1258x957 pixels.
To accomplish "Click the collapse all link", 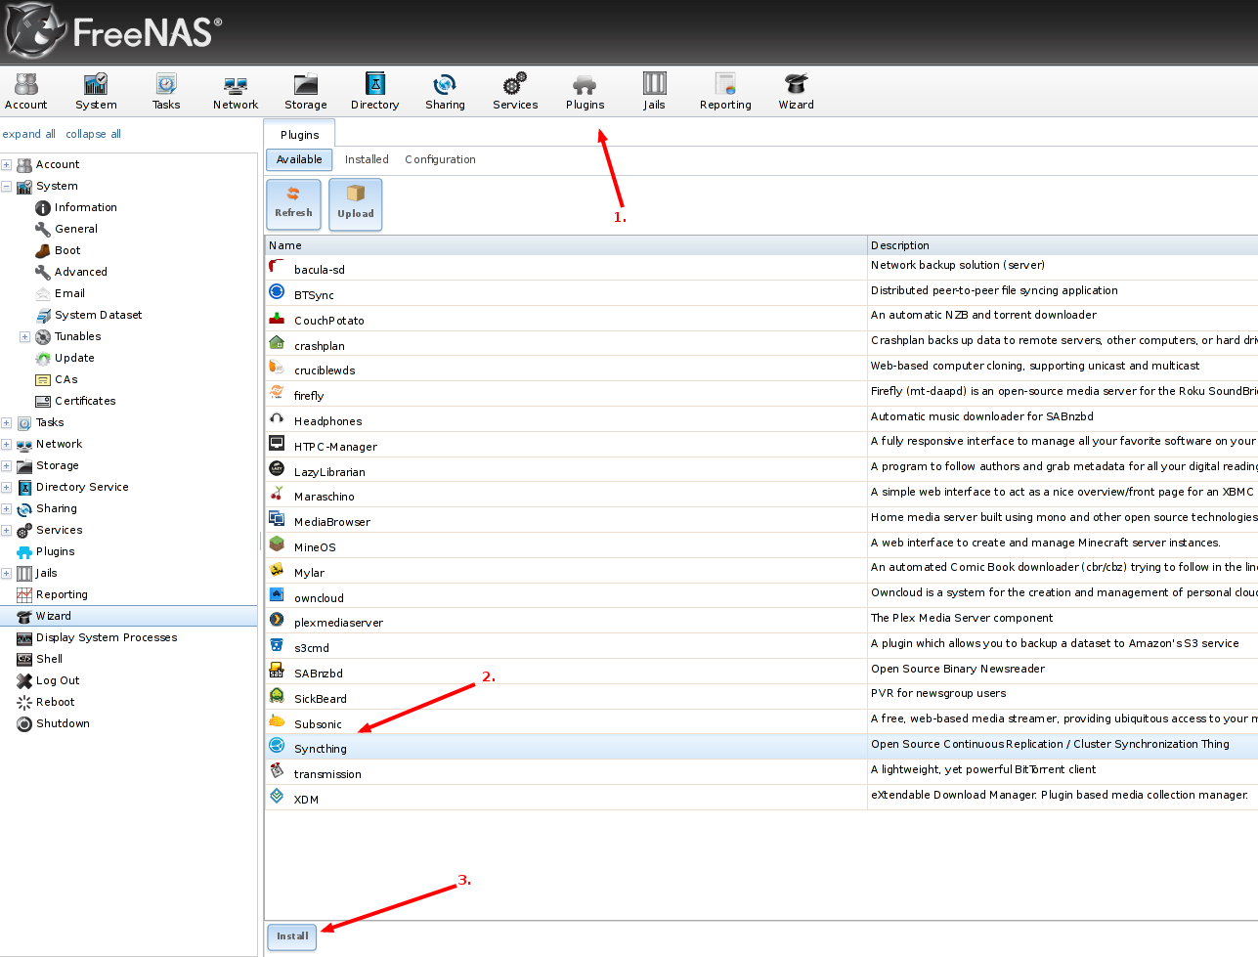I will (x=94, y=134).
